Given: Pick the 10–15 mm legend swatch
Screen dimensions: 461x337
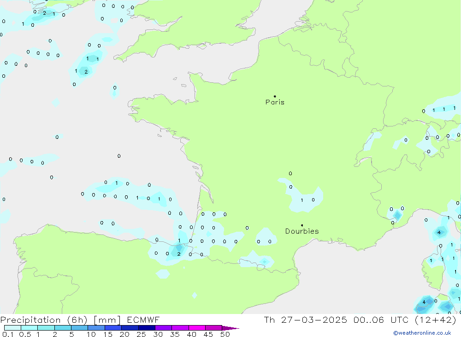Looking at the screenshot, I should point(96,328).
